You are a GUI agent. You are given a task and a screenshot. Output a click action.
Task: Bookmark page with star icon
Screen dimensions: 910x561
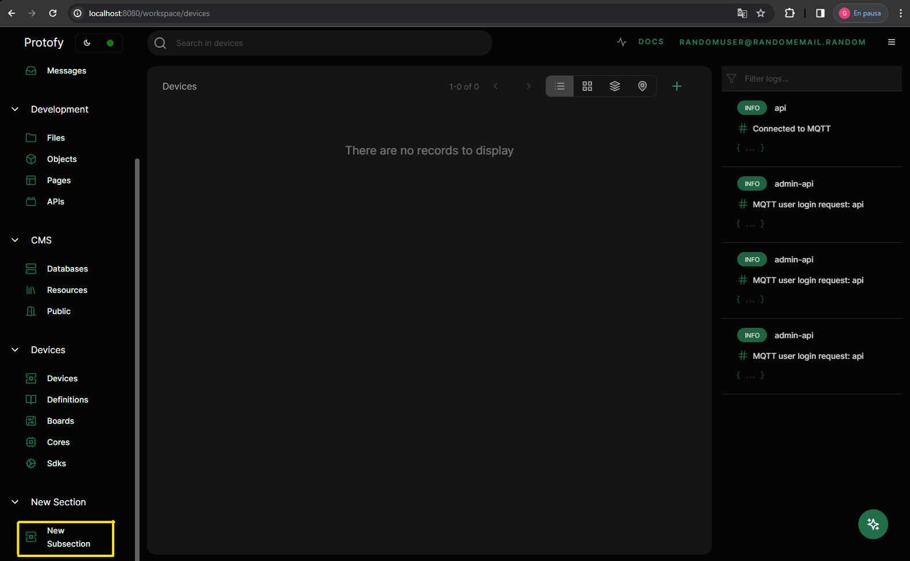(x=761, y=13)
